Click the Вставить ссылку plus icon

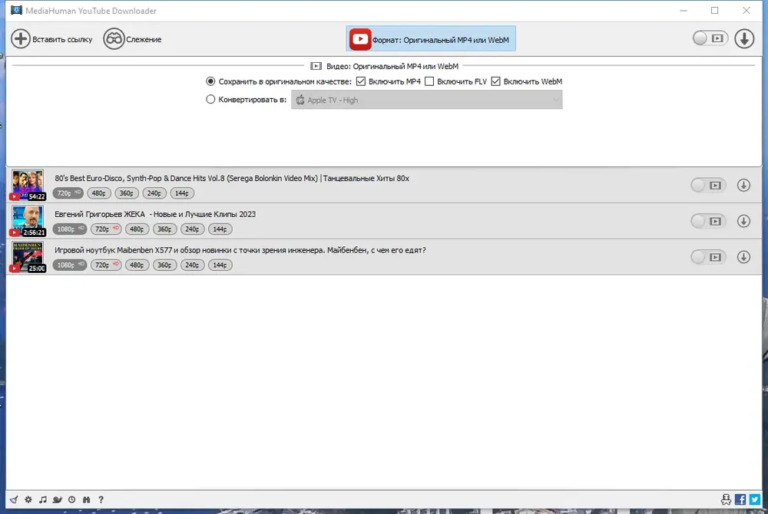(21, 38)
